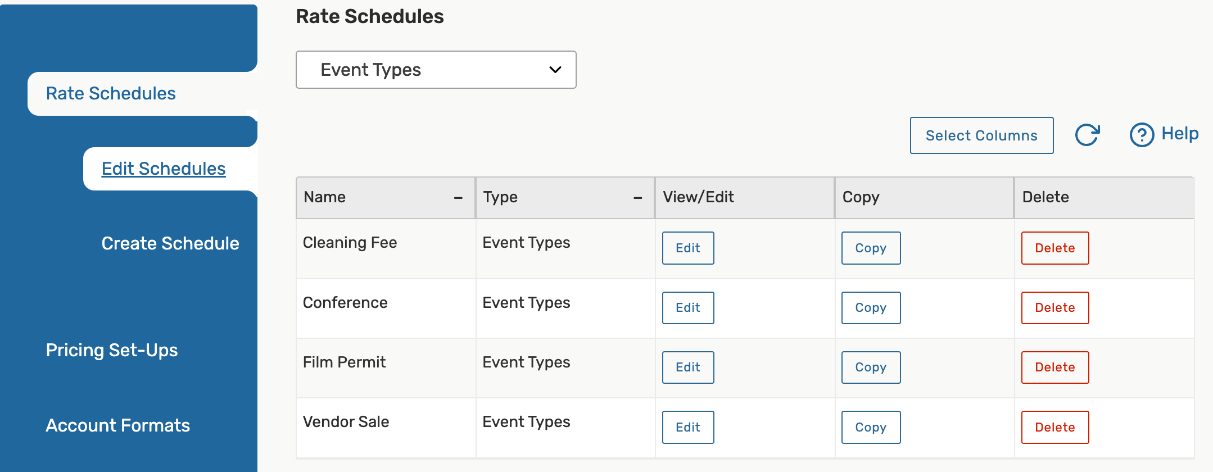Open Rate Schedules in the sidebar

click(111, 93)
